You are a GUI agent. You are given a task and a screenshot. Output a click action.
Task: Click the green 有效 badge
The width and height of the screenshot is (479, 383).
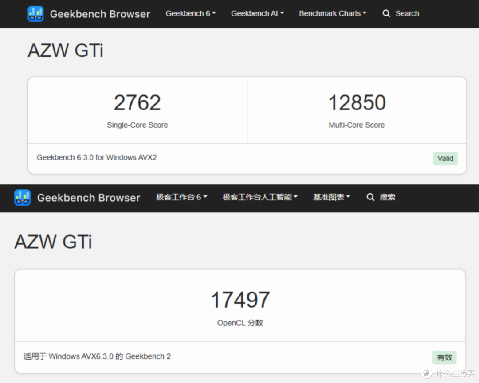[444, 357]
